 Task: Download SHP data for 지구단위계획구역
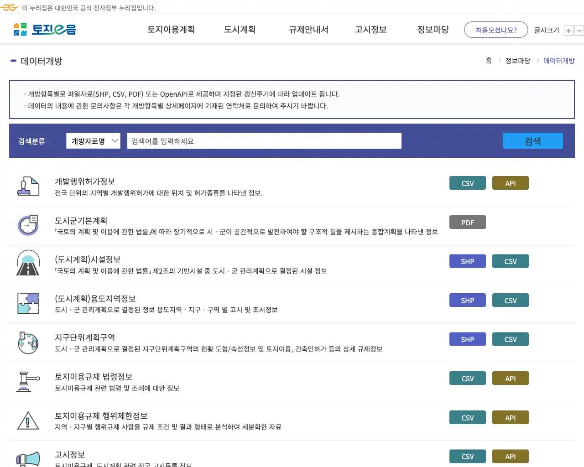coord(467,339)
